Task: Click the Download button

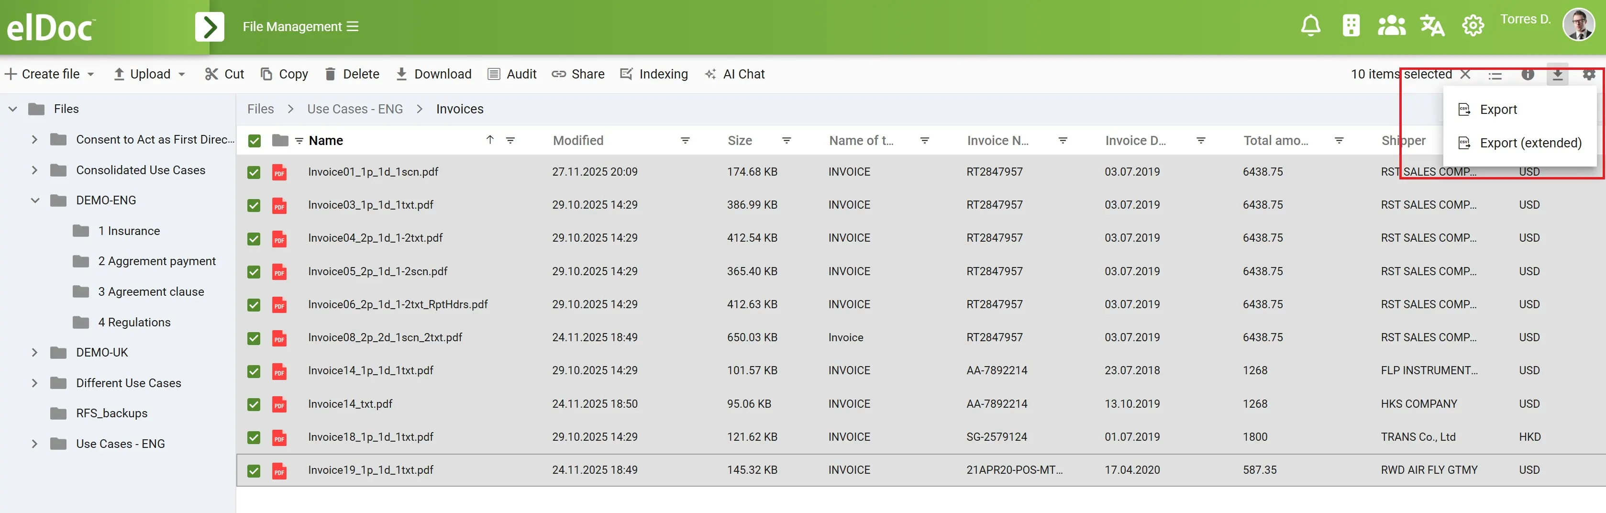Action: [434, 74]
